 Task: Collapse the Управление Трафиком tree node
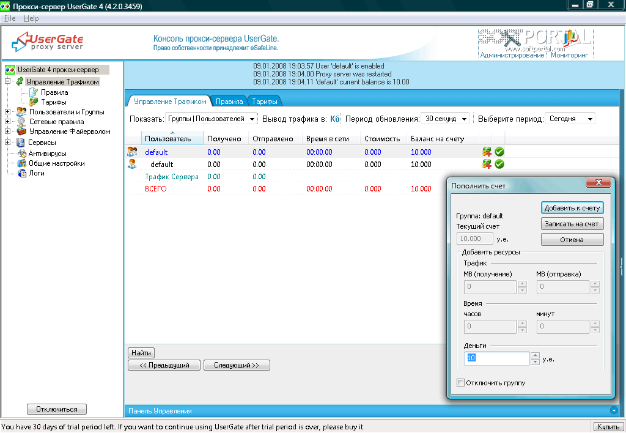coord(7,81)
